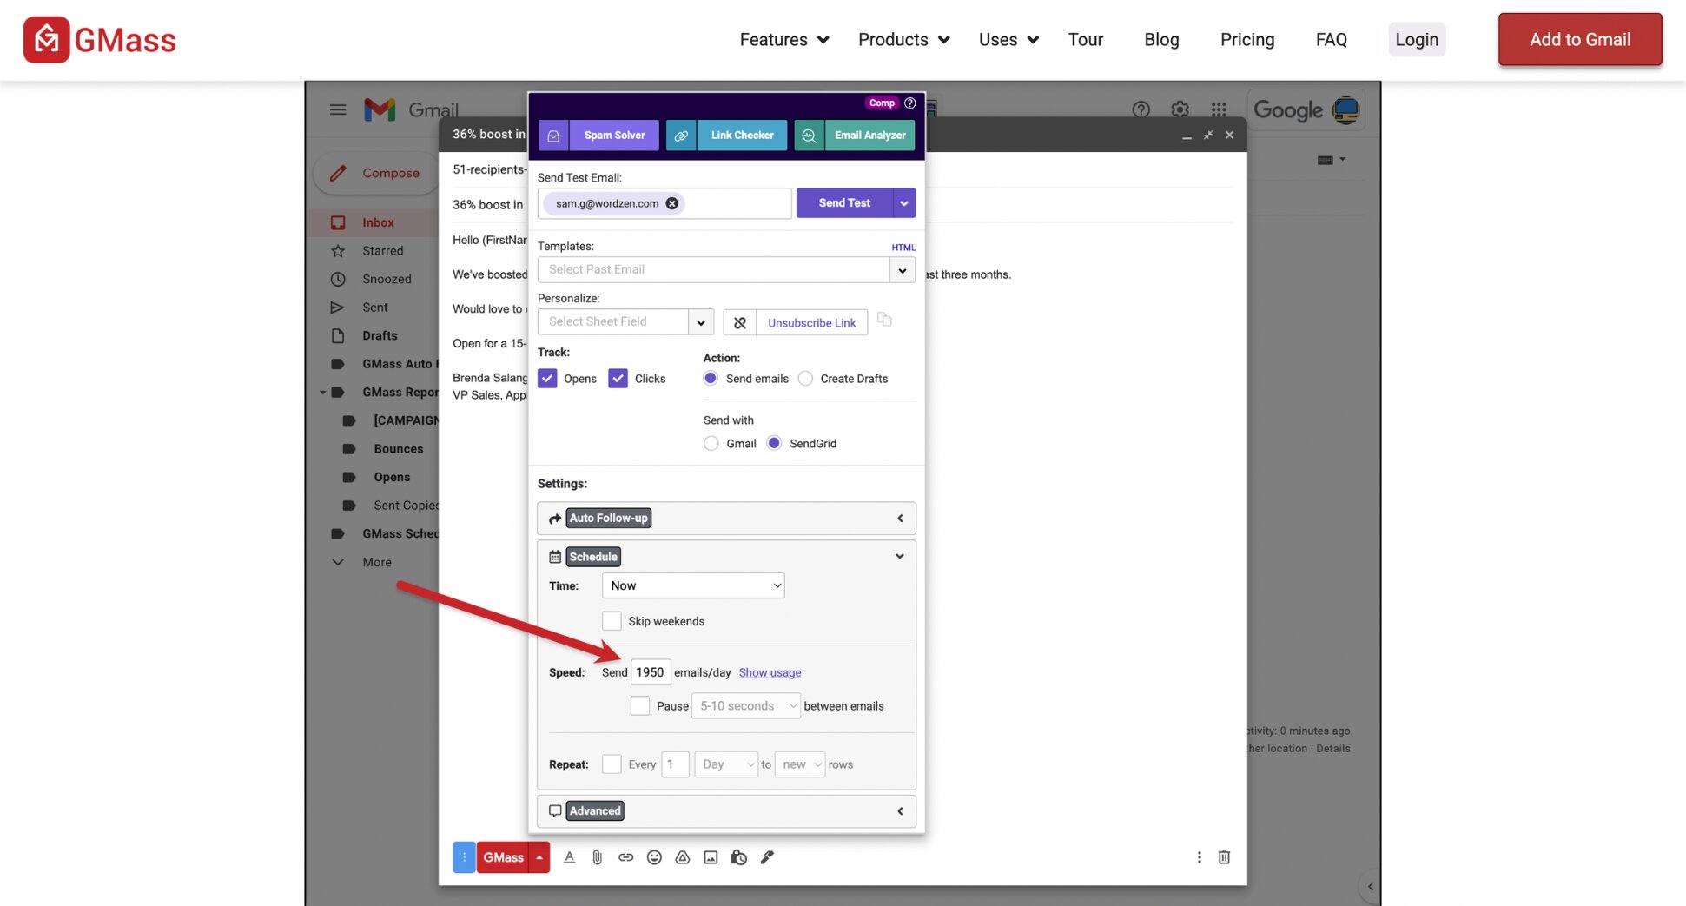
Task: Insert photo with the image icon
Action: click(711, 857)
